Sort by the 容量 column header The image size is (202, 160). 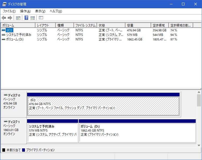(138, 25)
